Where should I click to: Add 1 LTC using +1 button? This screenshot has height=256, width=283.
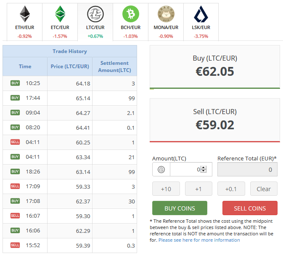(x=198, y=189)
